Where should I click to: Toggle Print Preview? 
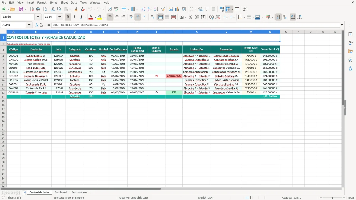45,9
